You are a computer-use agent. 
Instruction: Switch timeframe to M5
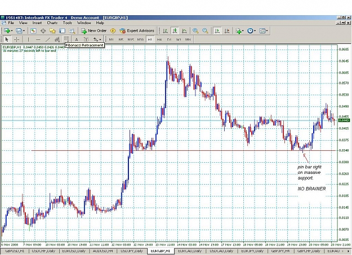click(121, 39)
